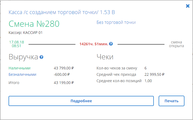Open the Безналичными revenue link
Viewport: 193px width, 120px height.
[x=22, y=74]
